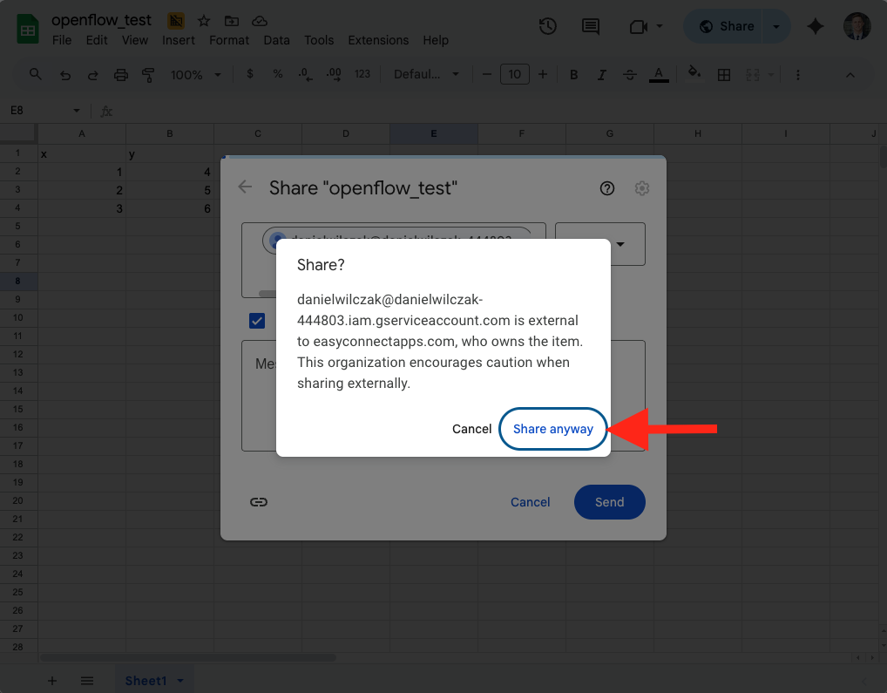
Task: Click the Gemini sparkle icon
Action: point(816,26)
